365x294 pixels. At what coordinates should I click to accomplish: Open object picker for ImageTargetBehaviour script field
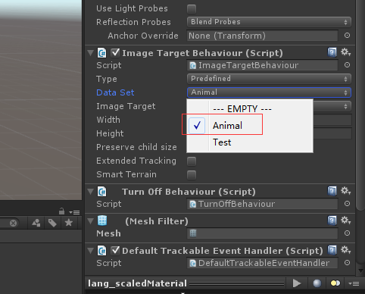[x=347, y=65]
